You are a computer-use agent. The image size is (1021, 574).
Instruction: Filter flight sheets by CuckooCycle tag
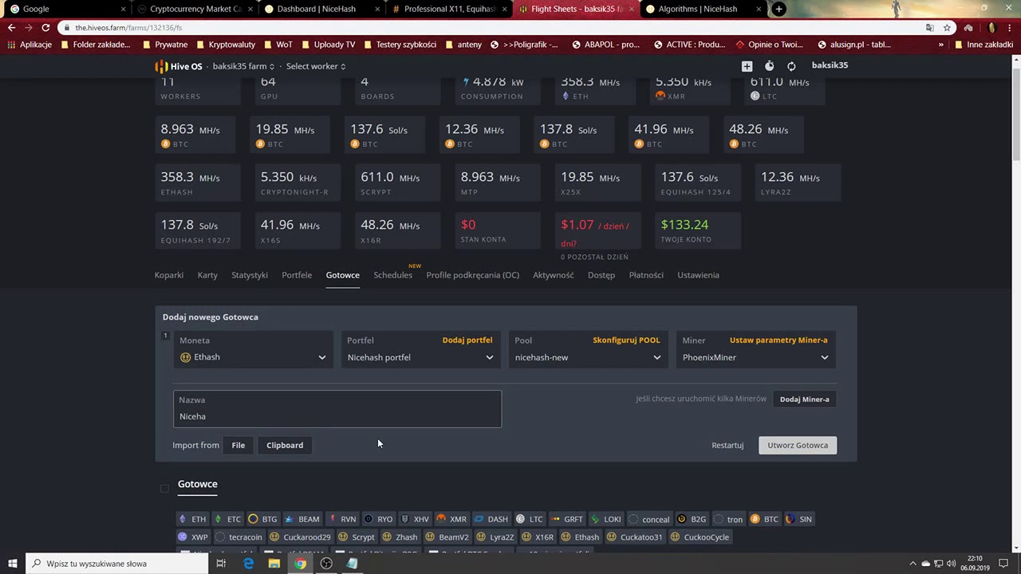(700, 537)
